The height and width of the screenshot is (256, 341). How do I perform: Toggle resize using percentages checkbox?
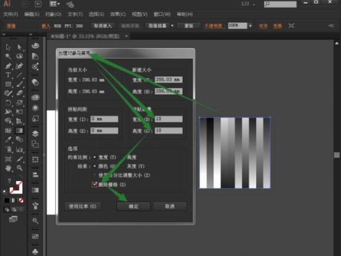(94, 175)
